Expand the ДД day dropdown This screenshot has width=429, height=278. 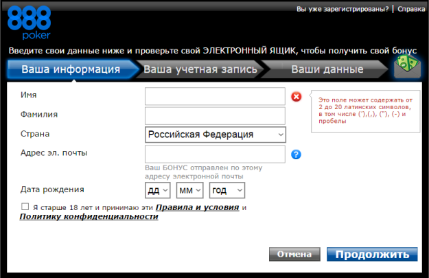[158, 190]
